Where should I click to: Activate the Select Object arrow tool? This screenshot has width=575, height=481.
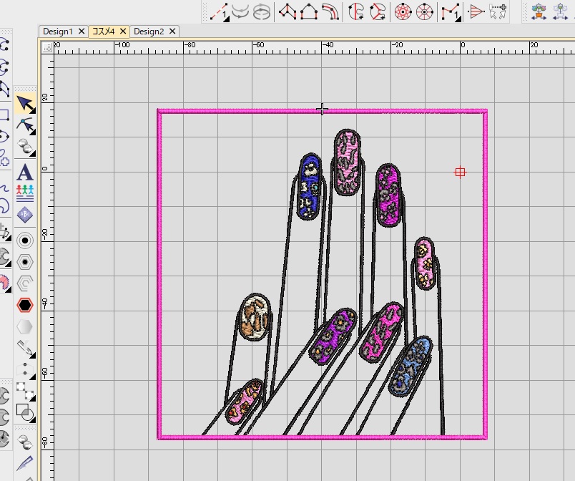point(25,104)
